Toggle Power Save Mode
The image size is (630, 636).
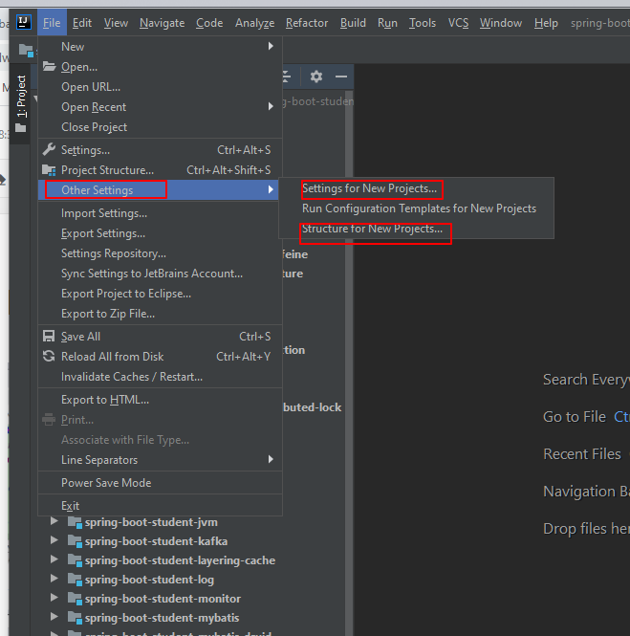click(160, 483)
